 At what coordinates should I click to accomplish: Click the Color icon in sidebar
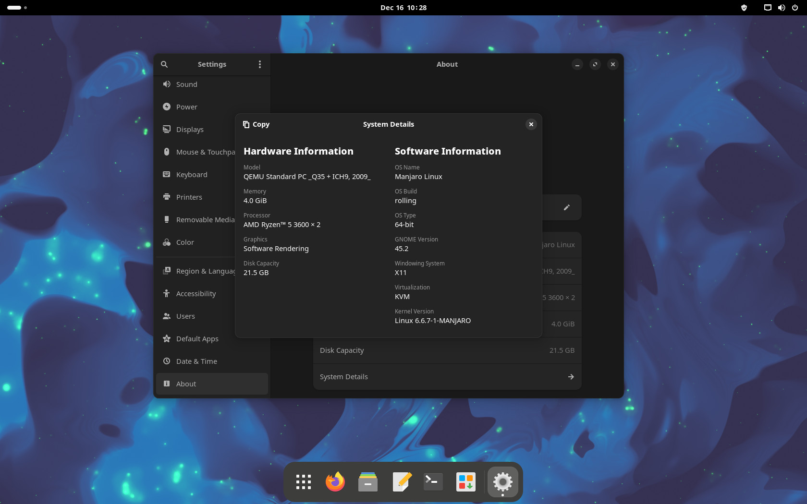167,242
